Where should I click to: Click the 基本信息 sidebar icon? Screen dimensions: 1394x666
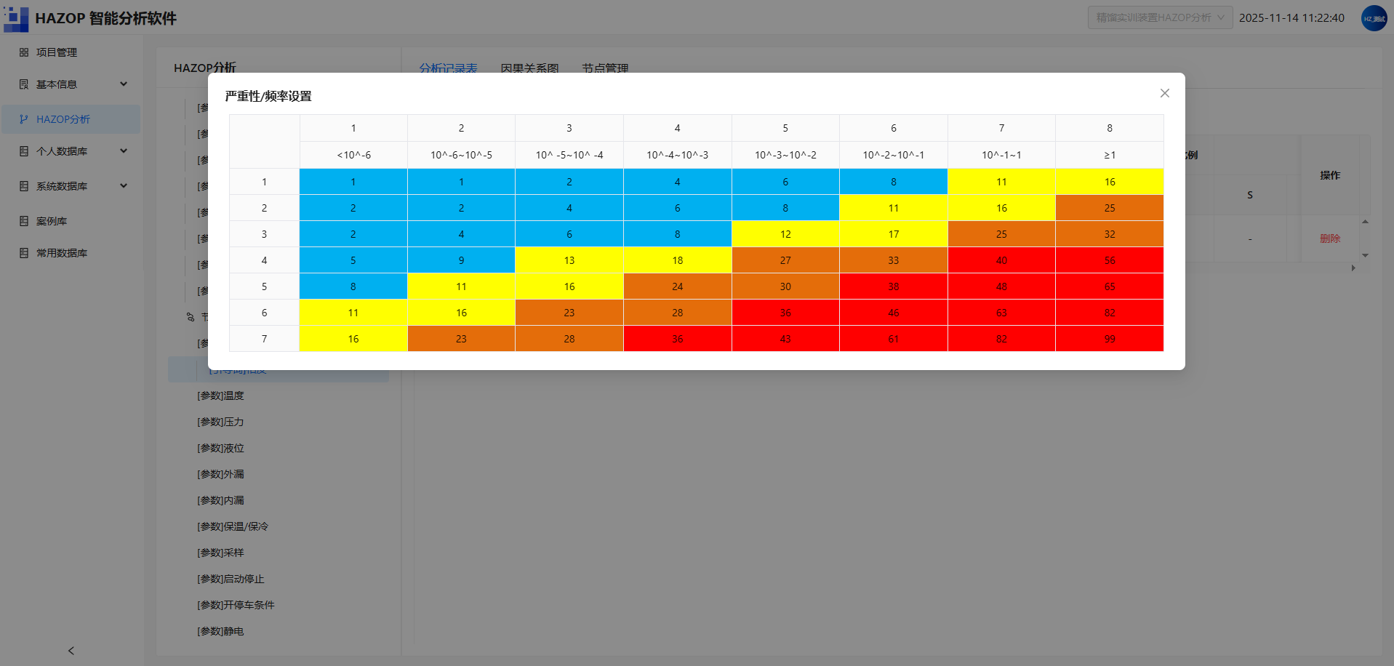24,84
